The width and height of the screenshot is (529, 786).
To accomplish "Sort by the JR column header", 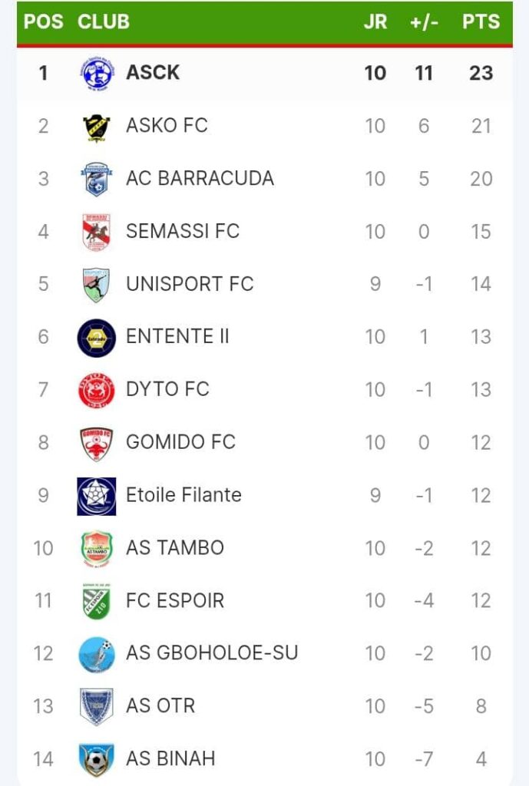I will (375, 21).
